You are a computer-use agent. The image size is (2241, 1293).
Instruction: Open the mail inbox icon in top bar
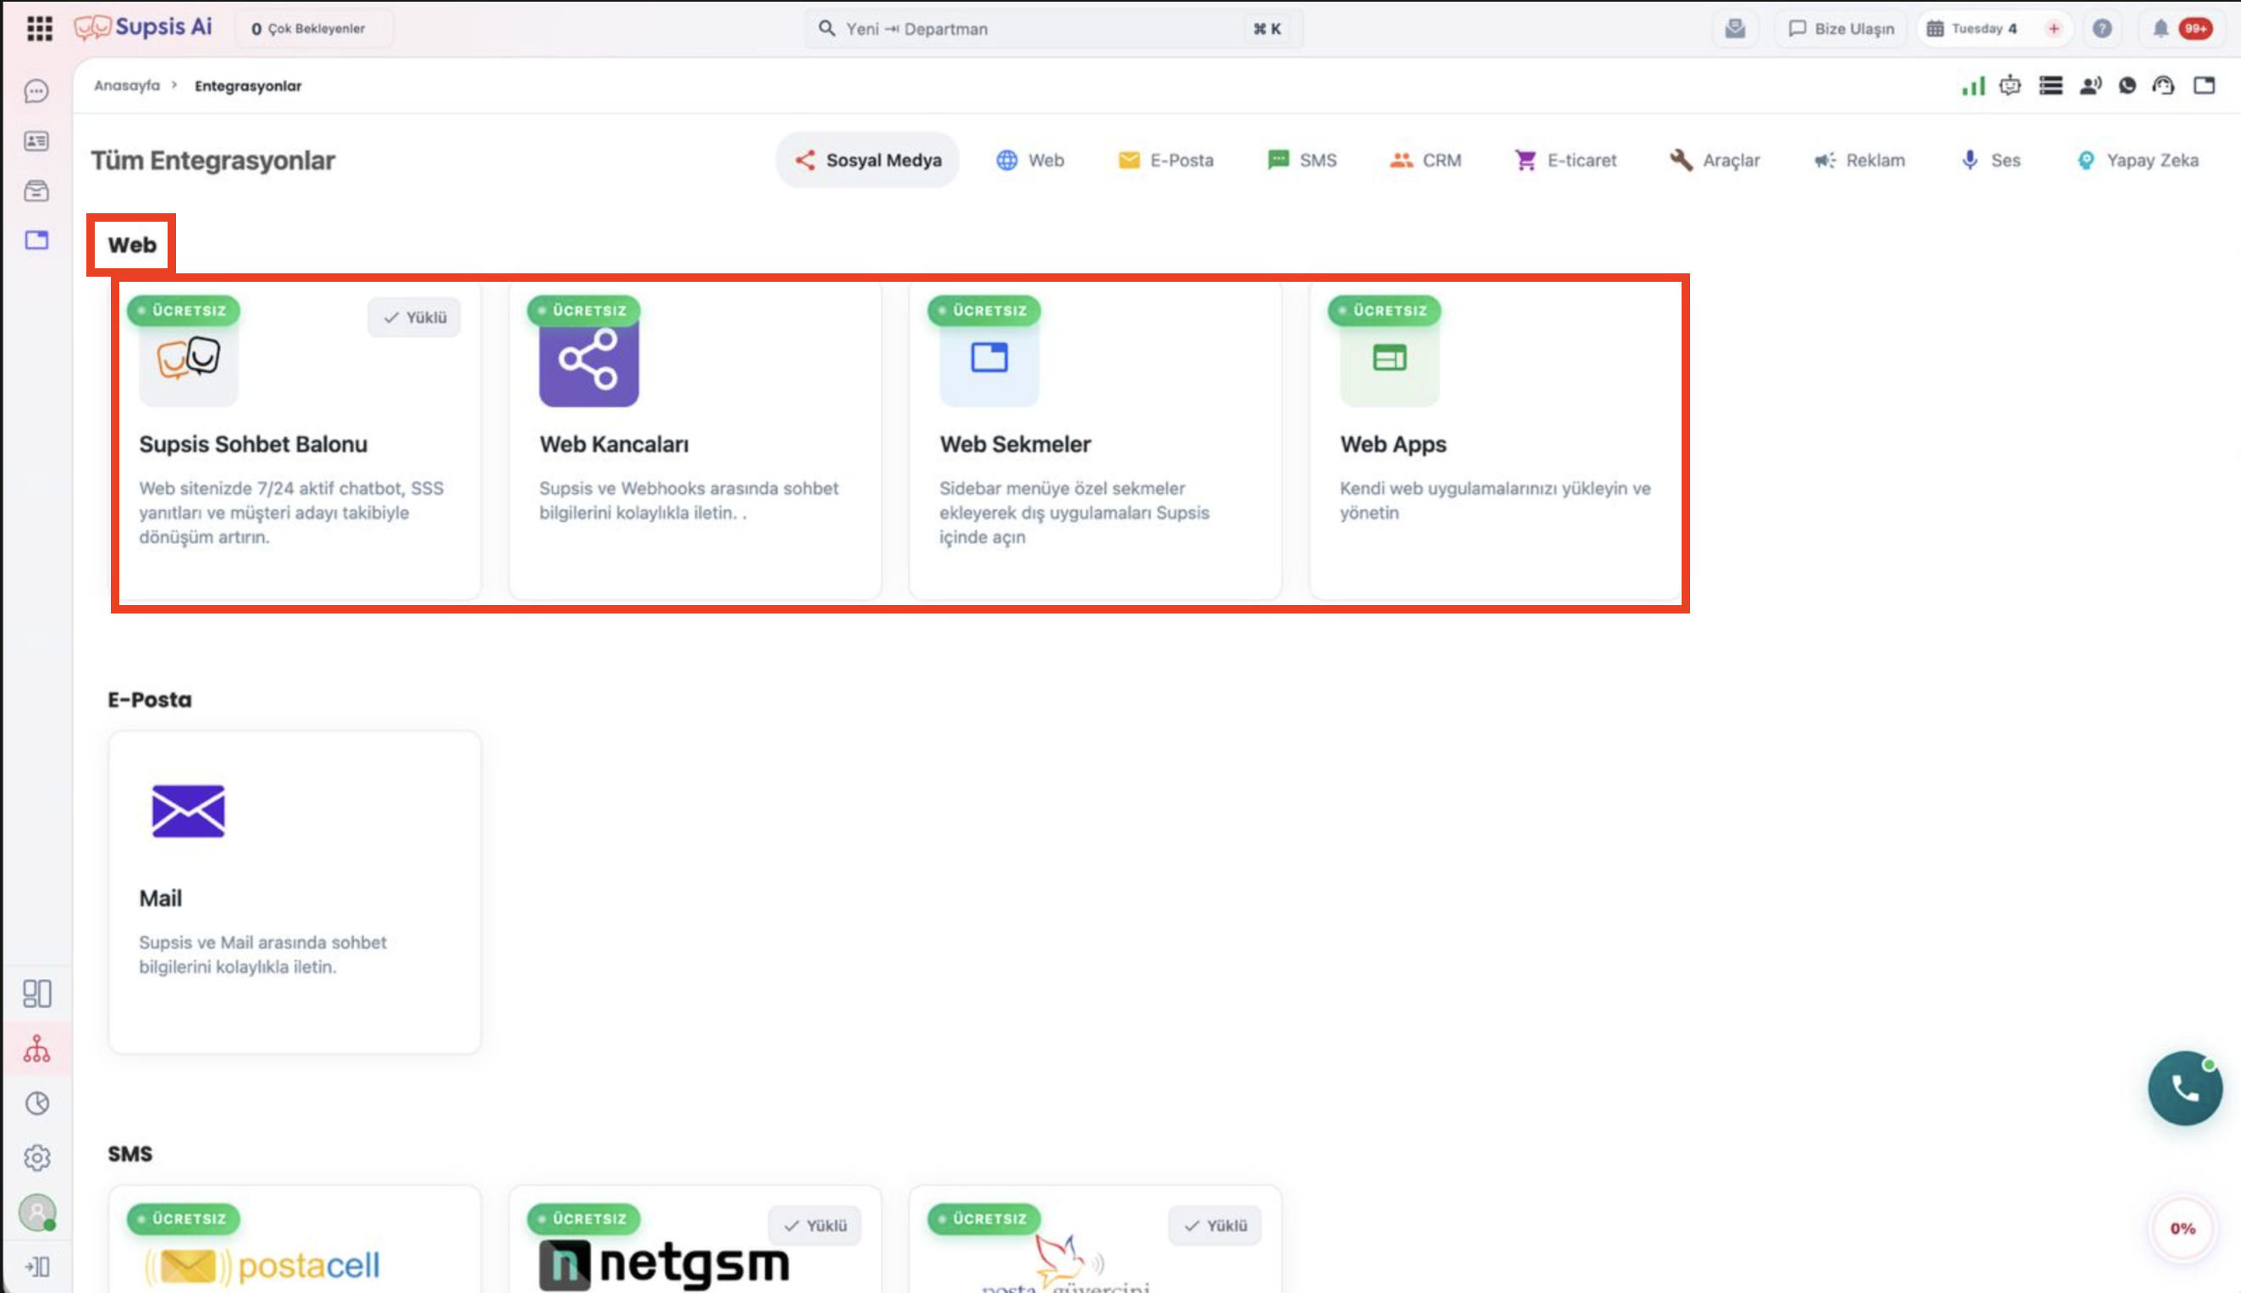pyautogui.click(x=1735, y=29)
